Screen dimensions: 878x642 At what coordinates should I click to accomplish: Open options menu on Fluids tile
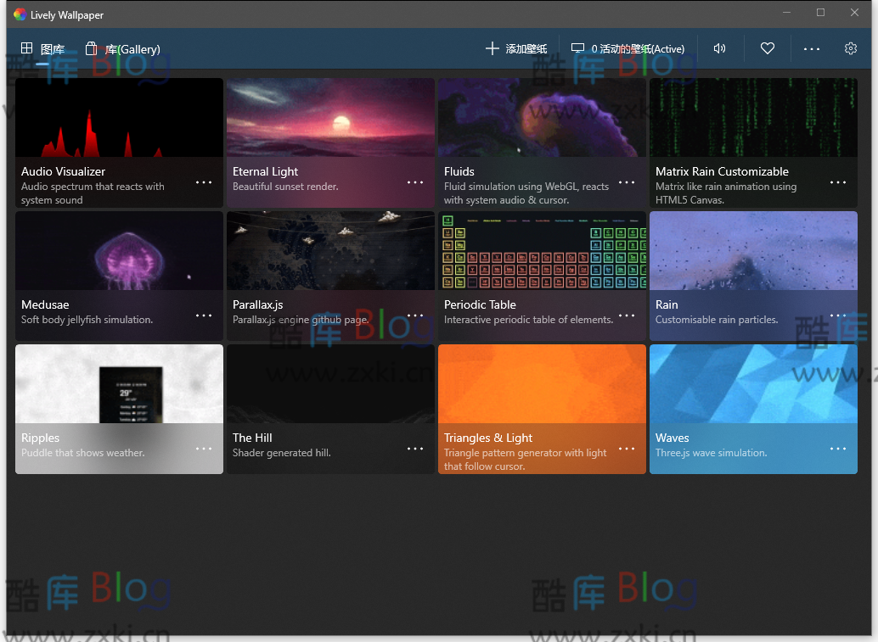[x=626, y=182]
